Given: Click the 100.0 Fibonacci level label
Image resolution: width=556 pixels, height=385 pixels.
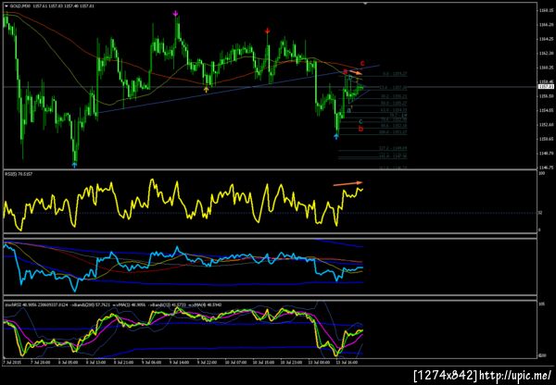Looking at the screenshot, I should click(x=393, y=132).
